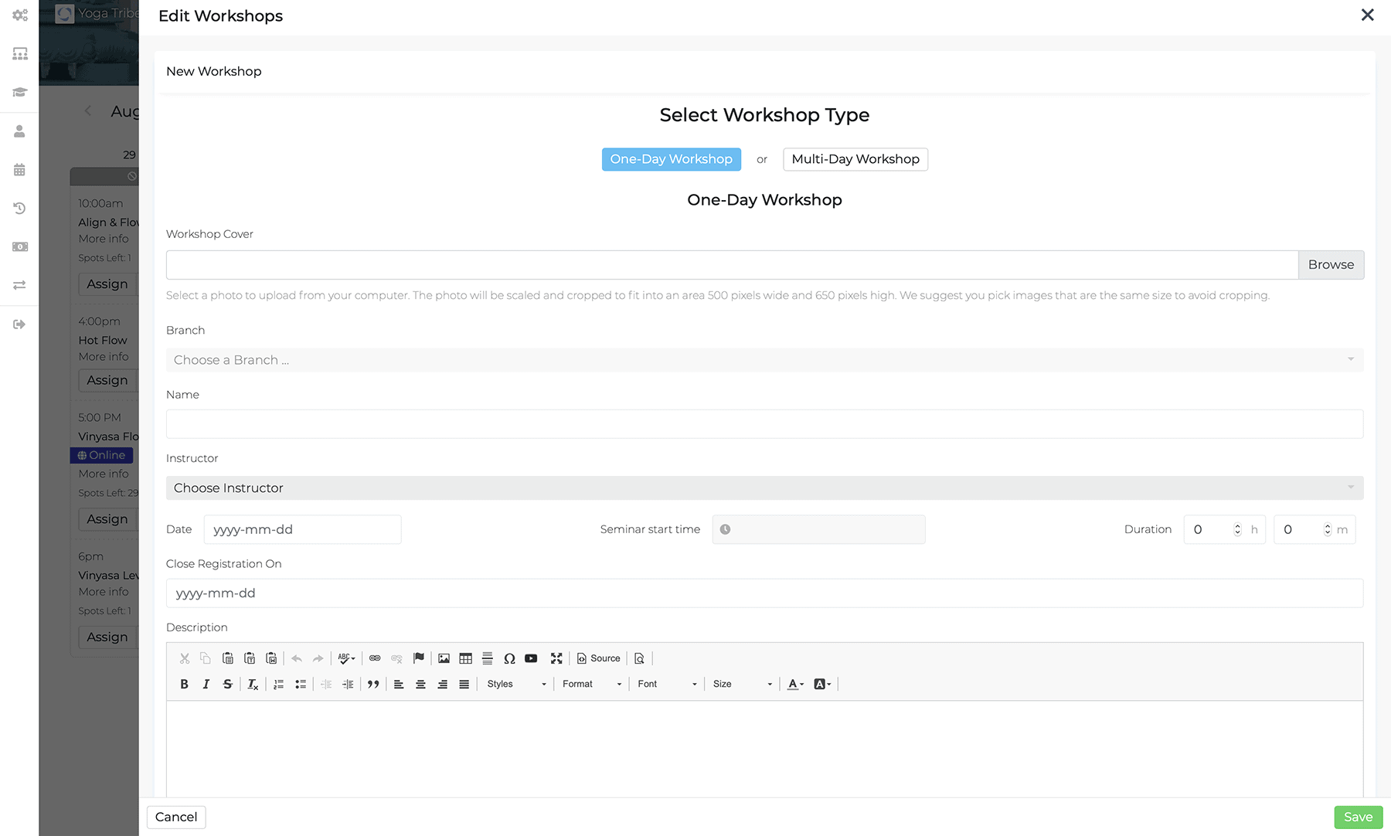Click the Undo arrow in the editor

[x=297, y=658]
